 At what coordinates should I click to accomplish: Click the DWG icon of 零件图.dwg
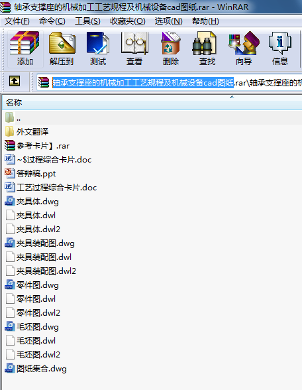[x=10, y=285]
